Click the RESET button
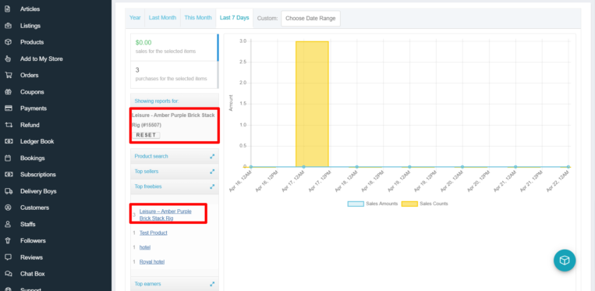 click(146, 135)
